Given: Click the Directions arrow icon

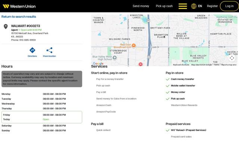Looking at the screenshot, I should [x=32, y=50].
